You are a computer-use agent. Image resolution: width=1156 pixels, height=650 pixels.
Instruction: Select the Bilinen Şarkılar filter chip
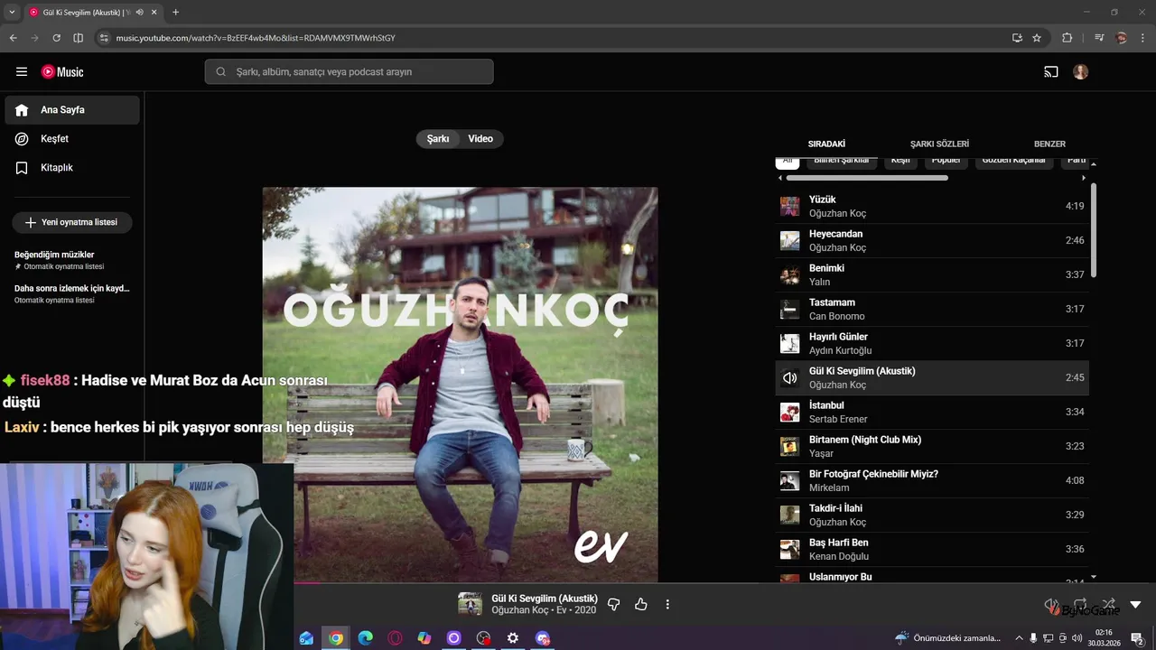coord(842,162)
